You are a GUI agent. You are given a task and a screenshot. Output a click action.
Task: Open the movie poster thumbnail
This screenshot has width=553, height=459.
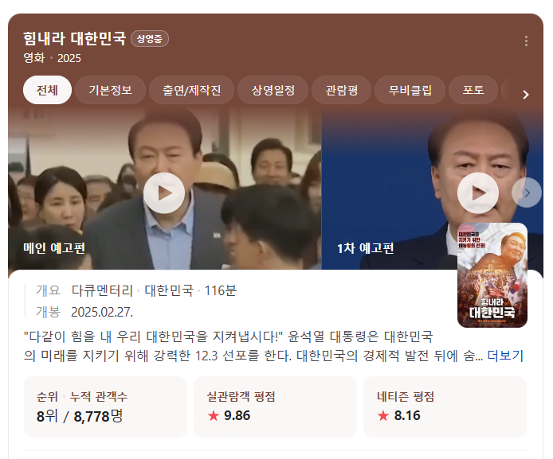point(492,275)
